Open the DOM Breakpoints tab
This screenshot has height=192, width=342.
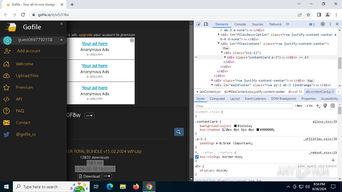(x=283, y=99)
